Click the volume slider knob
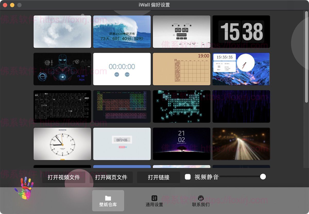This screenshot has width=309, height=214. coord(263,177)
